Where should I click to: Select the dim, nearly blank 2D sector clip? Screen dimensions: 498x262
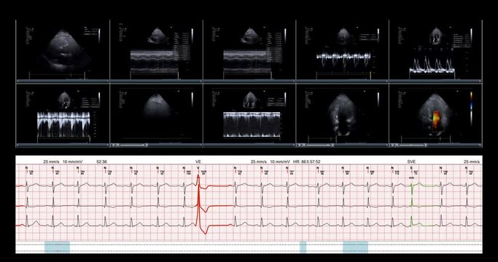(x=156, y=116)
